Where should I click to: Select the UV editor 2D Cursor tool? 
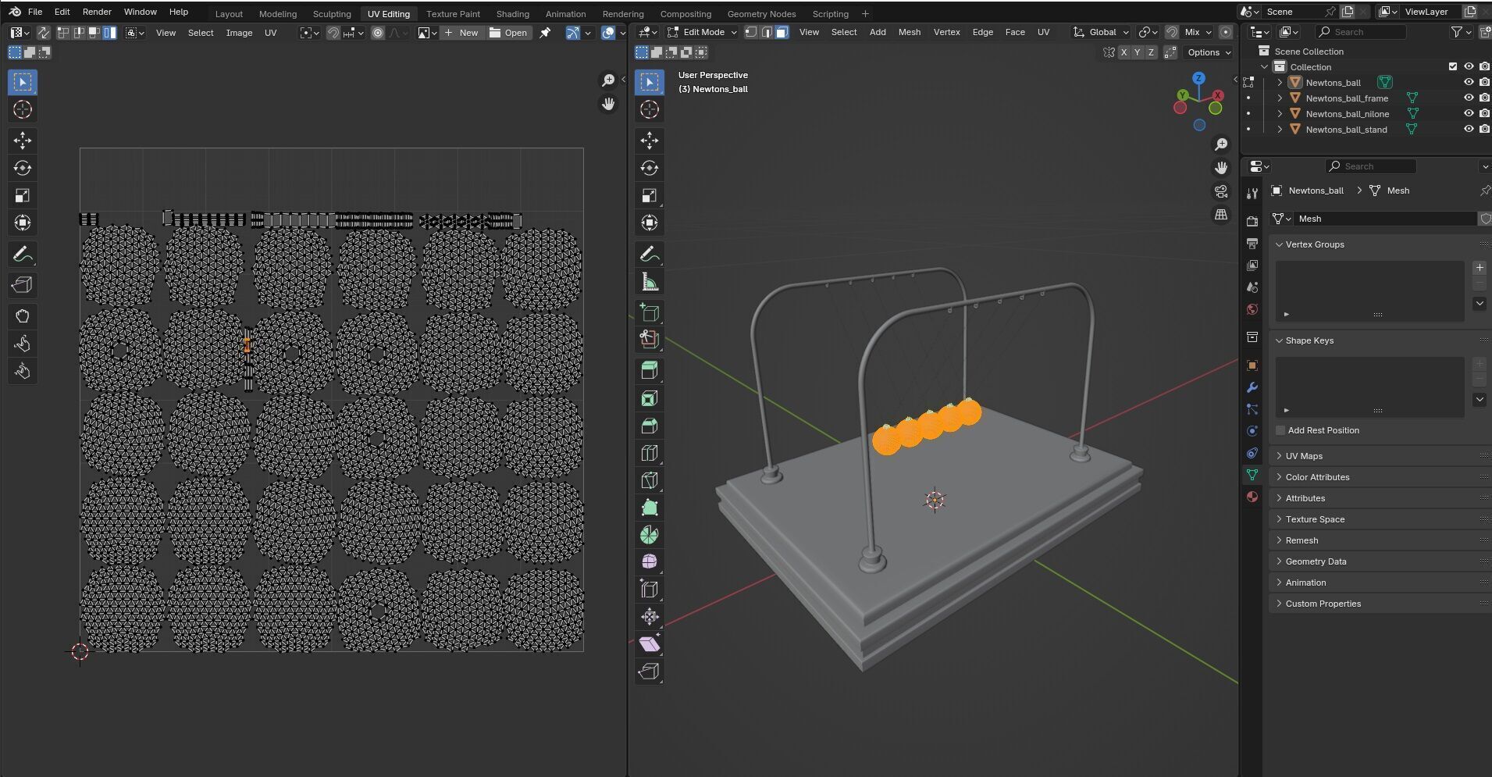point(23,109)
